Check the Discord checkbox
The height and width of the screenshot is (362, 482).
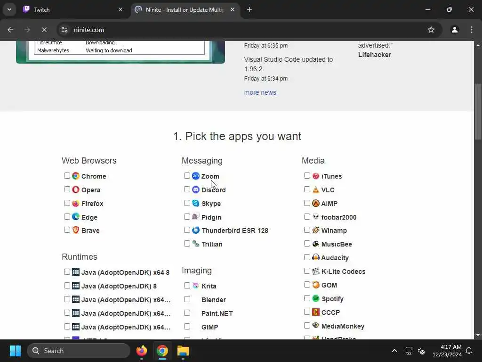187,189
